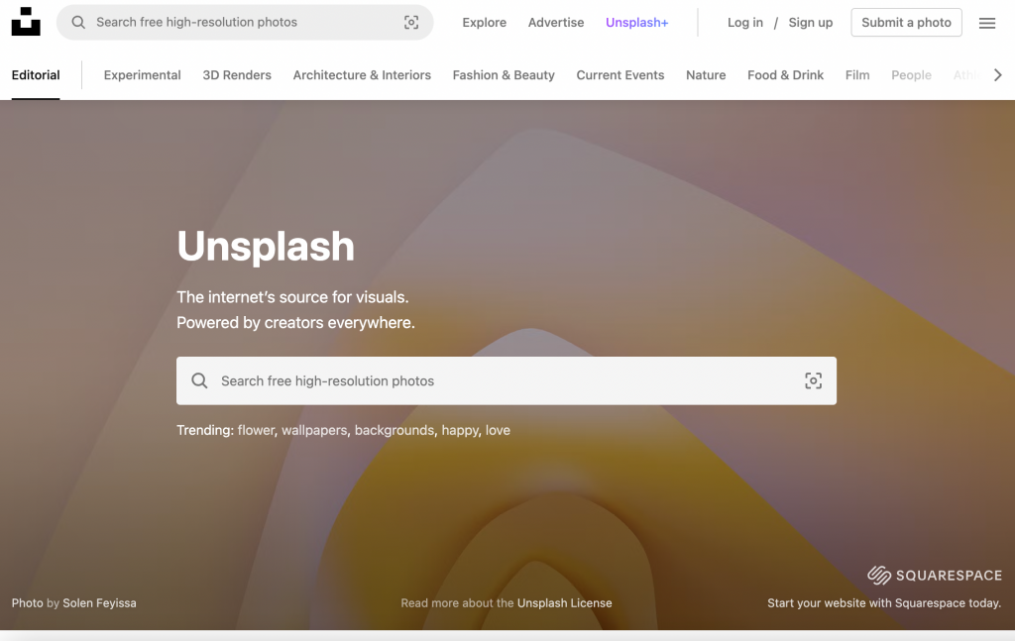Click Sign up

(811, 22)
